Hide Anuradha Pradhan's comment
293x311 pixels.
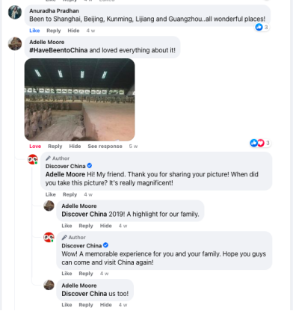tap(73, 31)
